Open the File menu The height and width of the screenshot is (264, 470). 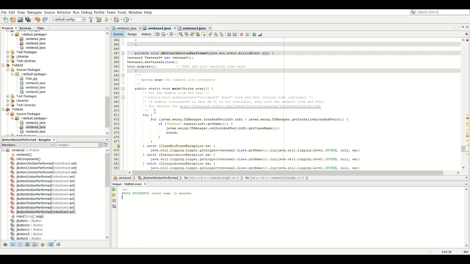4,12
